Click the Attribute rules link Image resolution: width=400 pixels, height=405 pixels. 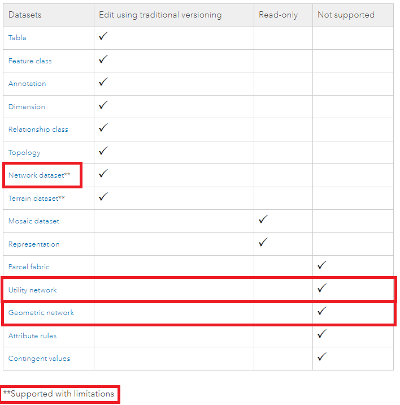coord(32,336)
